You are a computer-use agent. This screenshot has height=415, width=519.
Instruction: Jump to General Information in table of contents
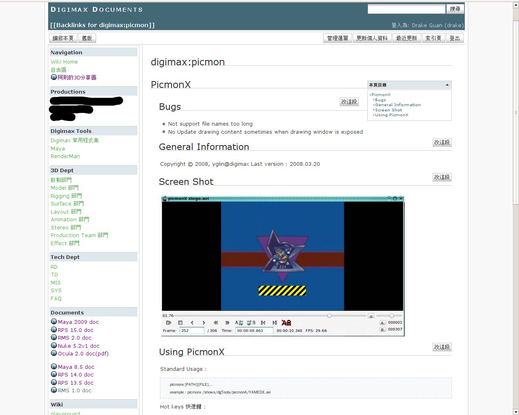tap(398, 105)
